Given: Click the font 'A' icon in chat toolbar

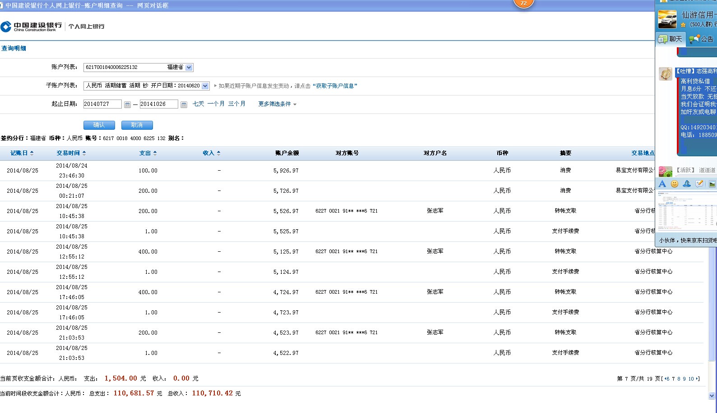Looking at the screenshot, I should [x=662, y=184].
